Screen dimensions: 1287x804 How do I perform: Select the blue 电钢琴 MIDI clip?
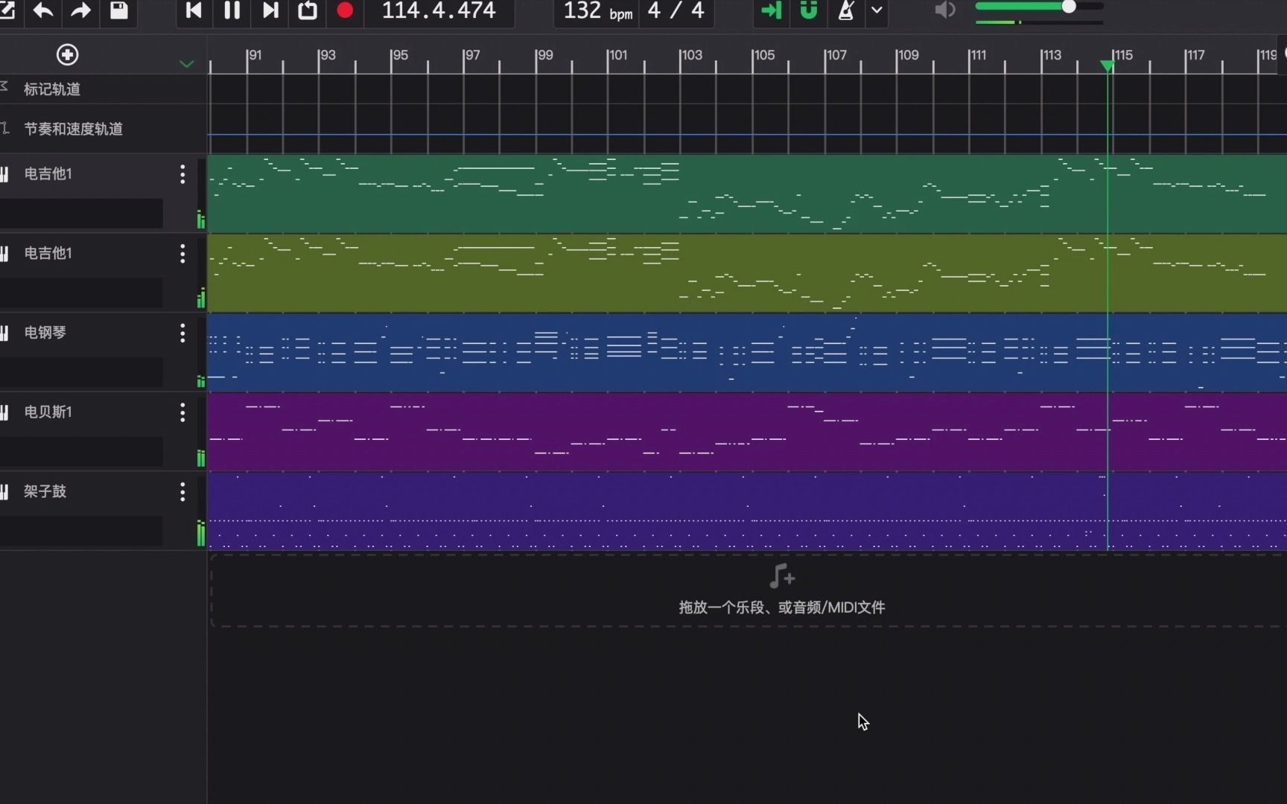coord(747,353)
